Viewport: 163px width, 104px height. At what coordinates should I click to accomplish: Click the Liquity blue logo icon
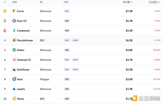(14, 89)
